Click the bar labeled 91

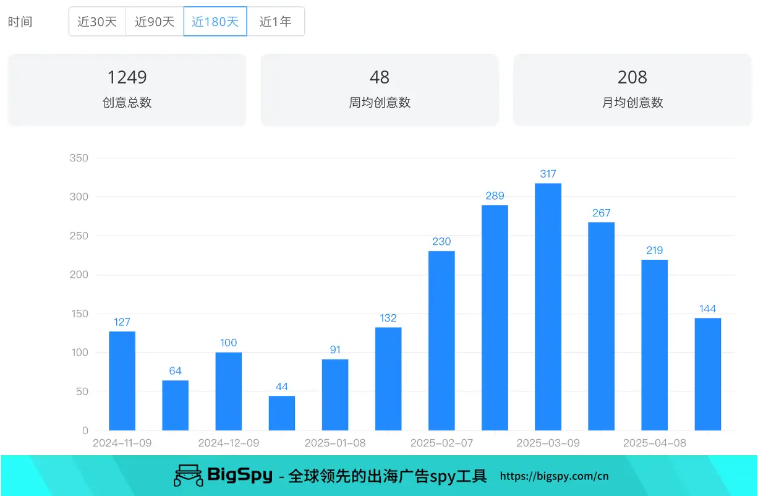tap(335, 395)
